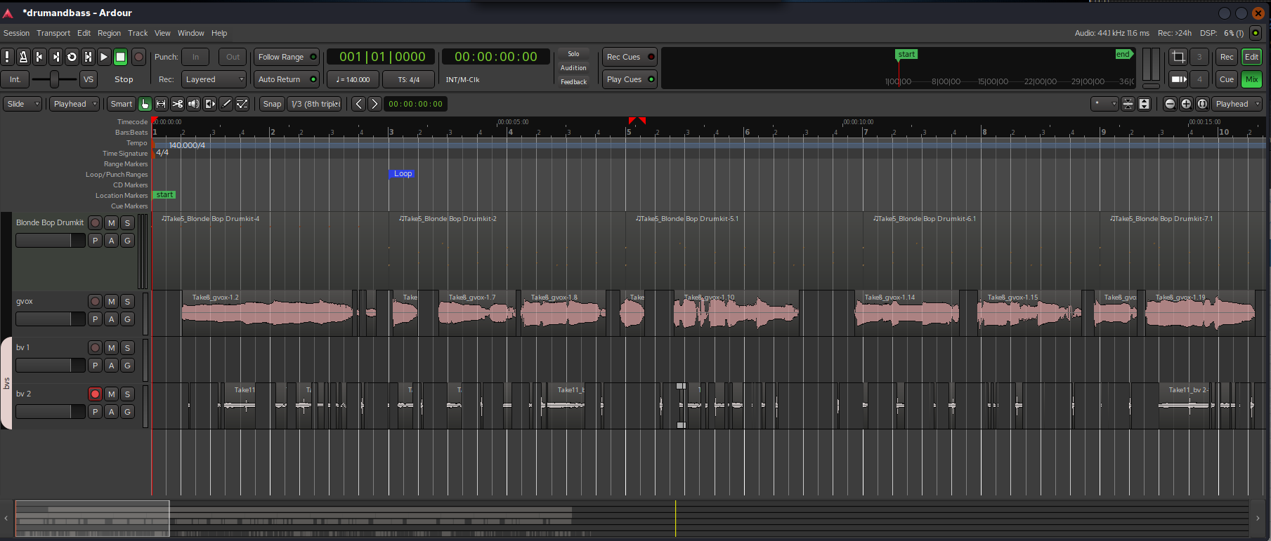Disable record arm on bv 2 track
Image resolution: width=1271 pixels, height=541 pixels.
click(95, 394)
